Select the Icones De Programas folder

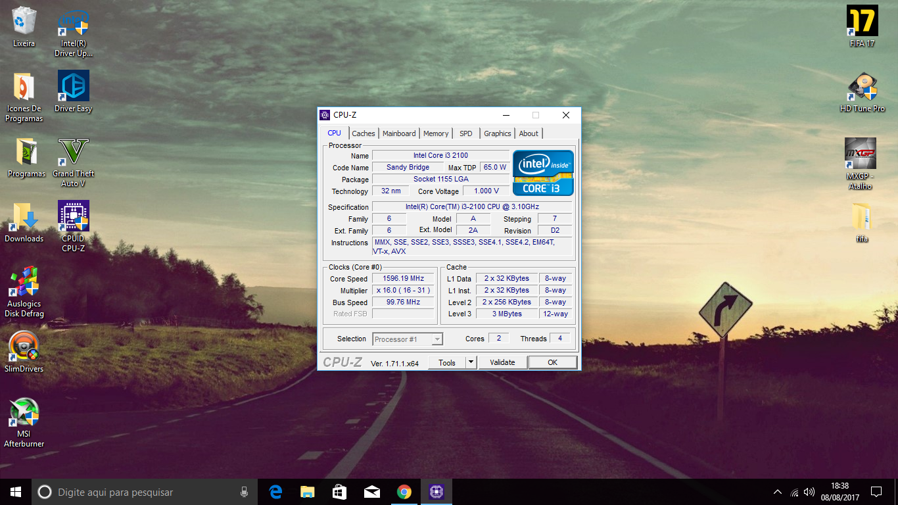pos(24,97)
